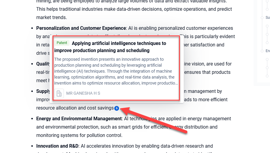Click the 'resource allocation and cost savings' text
Viewport: 270px width, 153px height.
75,108
